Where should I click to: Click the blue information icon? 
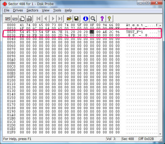point(86,19)
